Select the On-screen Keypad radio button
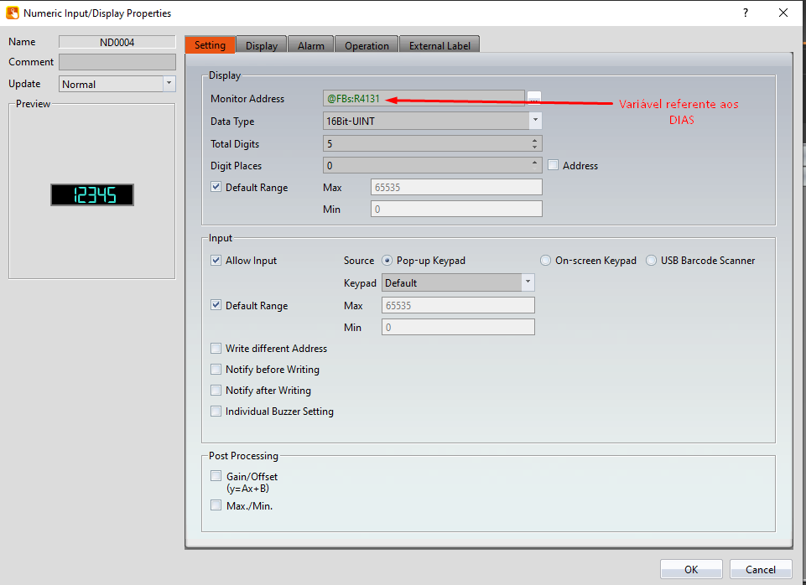This screenshot has width=806, height=585. point(546,261)
